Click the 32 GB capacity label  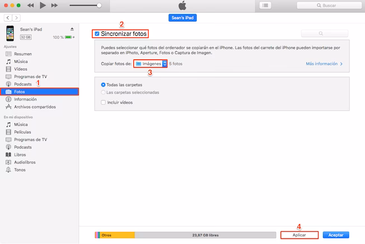(26, 37)
